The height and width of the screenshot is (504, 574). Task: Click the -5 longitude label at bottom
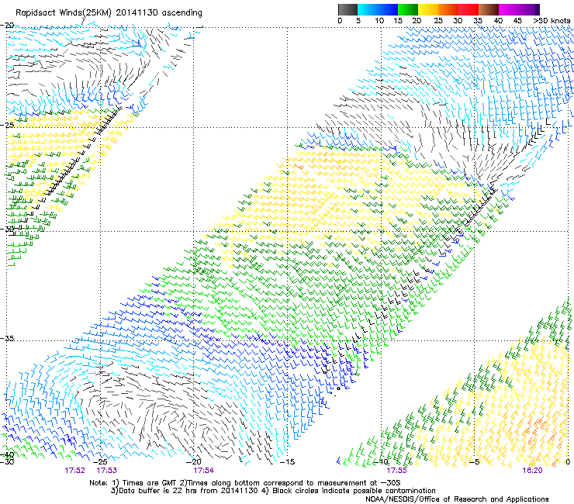pos(474,462)
